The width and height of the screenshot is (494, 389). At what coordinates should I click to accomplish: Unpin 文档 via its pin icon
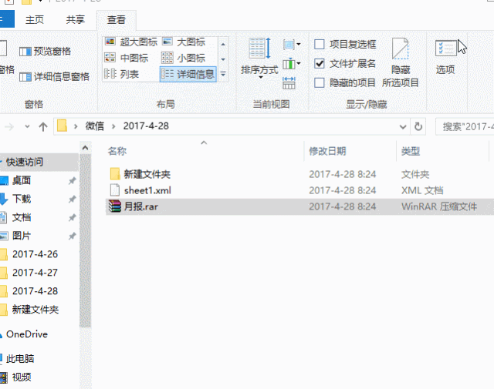tap(72, 217)
